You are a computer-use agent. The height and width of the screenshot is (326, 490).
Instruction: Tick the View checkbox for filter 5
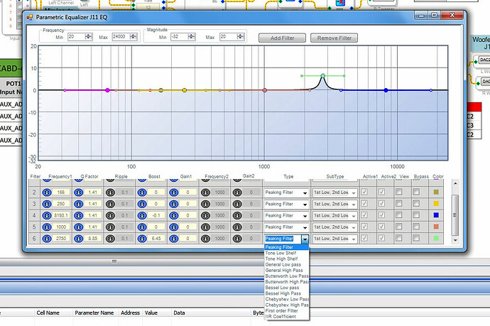(399, 227)
